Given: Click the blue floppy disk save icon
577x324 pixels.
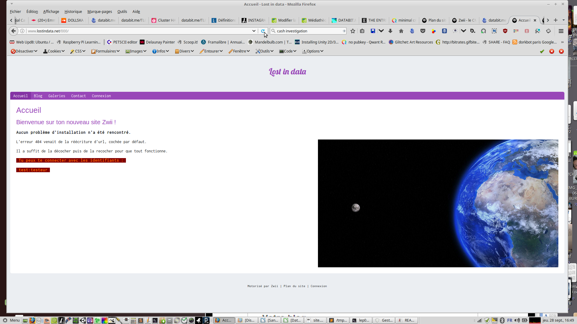Looking at the screenshot, I should click(373, 31).
